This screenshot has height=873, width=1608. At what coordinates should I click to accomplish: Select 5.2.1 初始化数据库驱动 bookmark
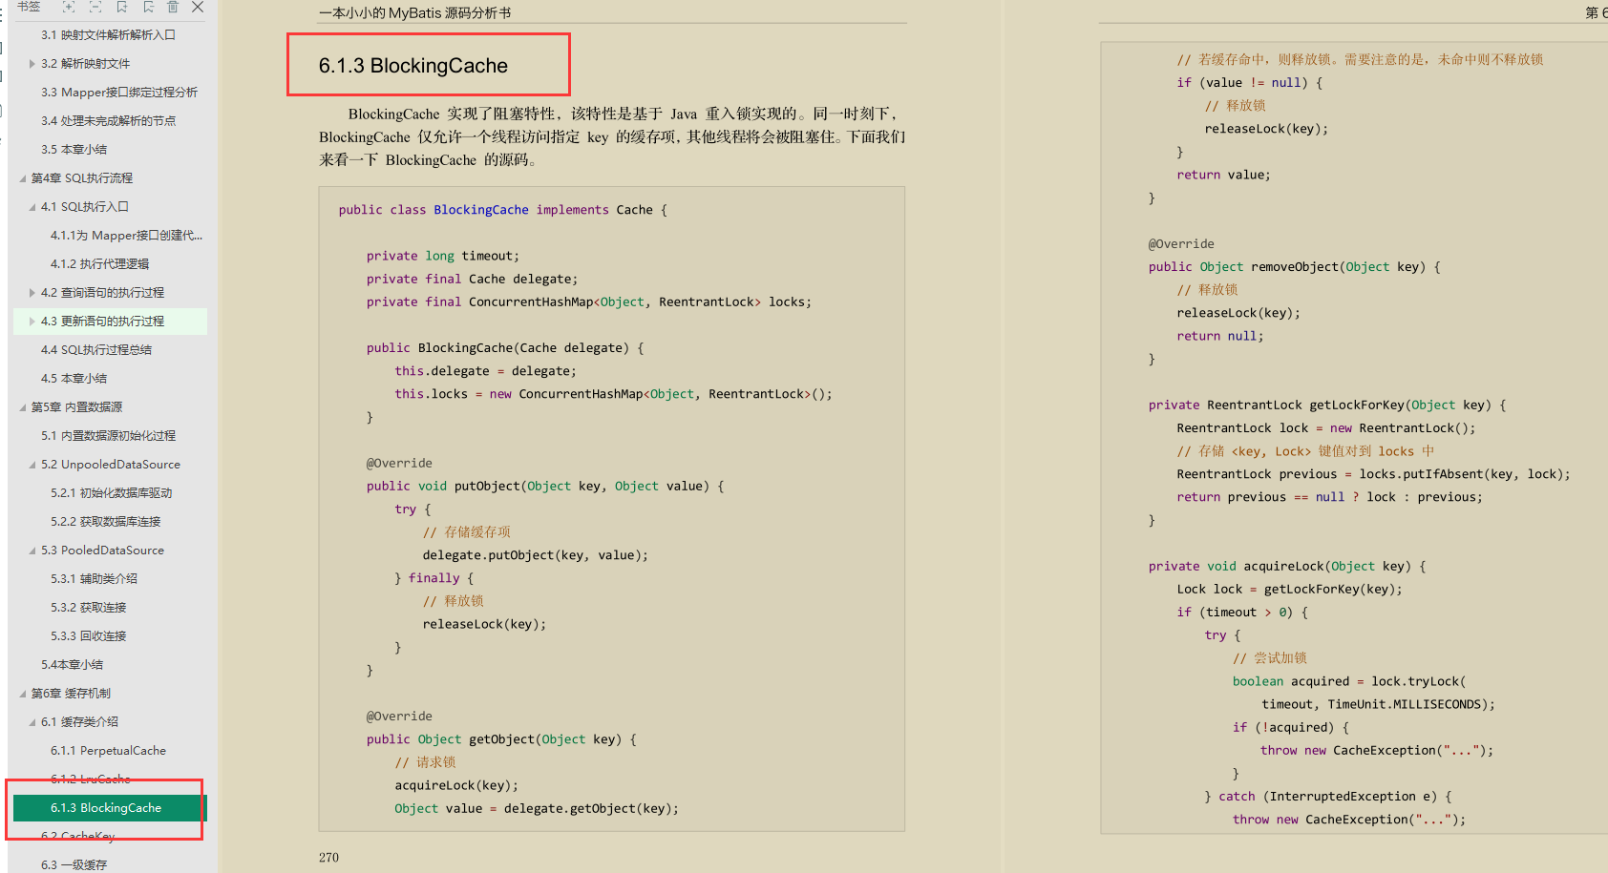[x=111, y=493]
